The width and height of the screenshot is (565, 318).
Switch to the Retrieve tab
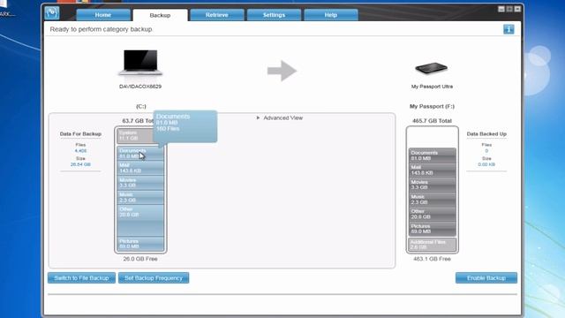[217, 15]
